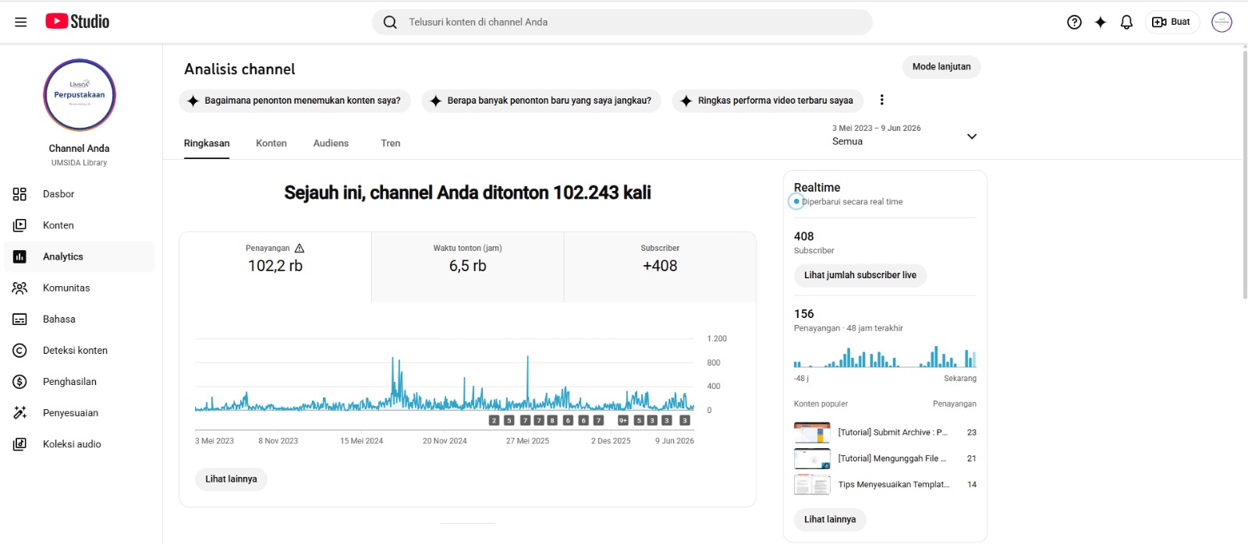This screenshot has height=544, width=1248.
Task: Select the Subscriber metric card
Action: coord(660,267)
